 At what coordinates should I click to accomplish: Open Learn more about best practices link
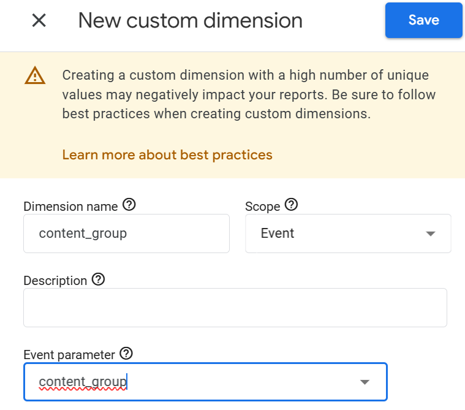(167, 154)
